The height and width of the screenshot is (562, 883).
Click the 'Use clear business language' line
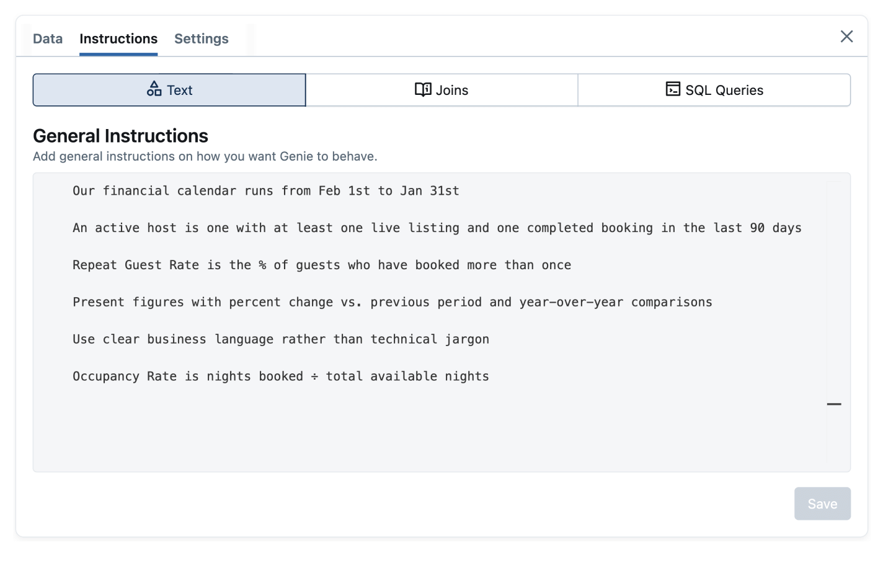pos(280,340)
